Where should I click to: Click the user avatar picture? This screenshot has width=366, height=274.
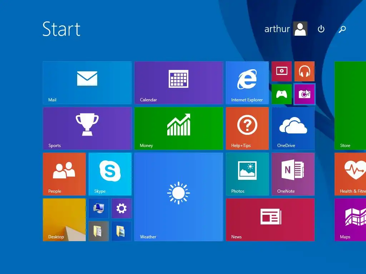[300, 29]
